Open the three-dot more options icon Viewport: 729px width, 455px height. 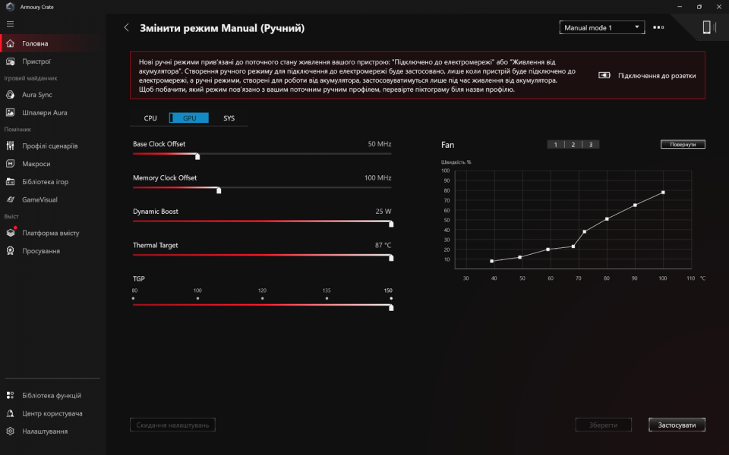[x=658, y=27]
